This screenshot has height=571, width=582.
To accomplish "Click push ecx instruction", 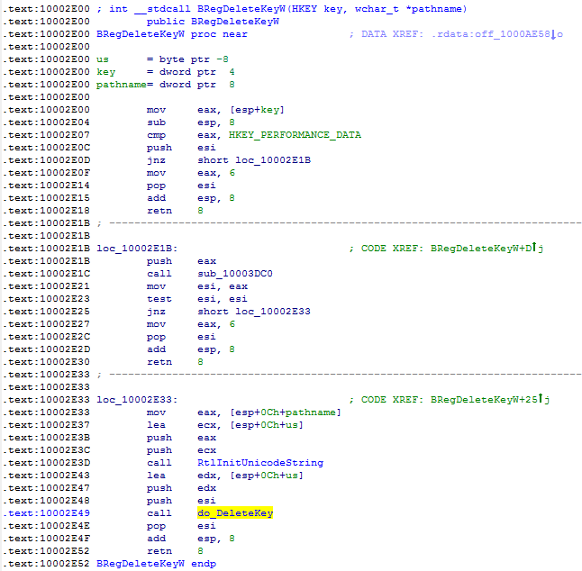I will point(181,450).
